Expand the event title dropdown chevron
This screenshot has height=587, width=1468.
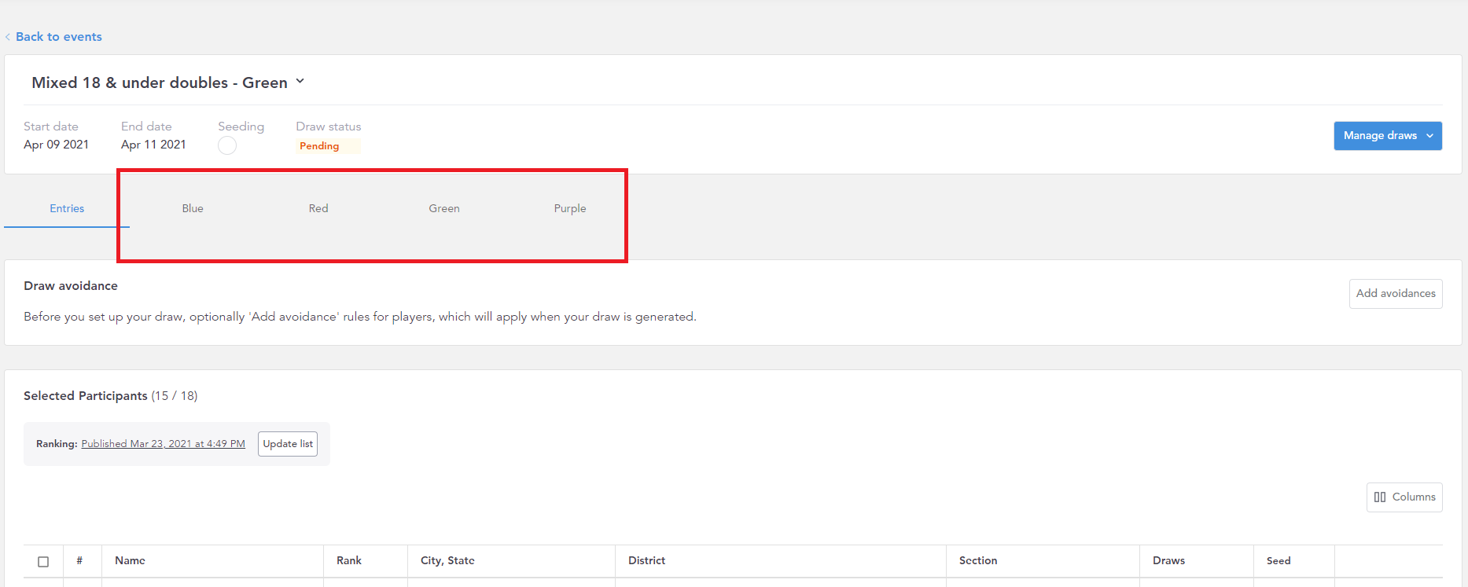click(300, 82)
